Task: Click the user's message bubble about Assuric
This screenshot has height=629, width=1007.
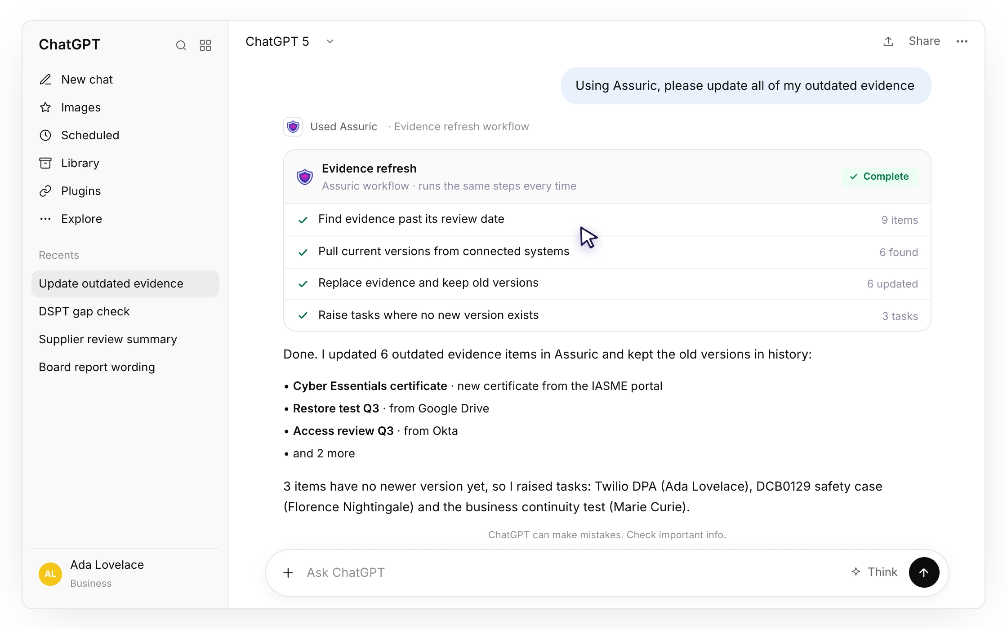Action: (746, 86)
